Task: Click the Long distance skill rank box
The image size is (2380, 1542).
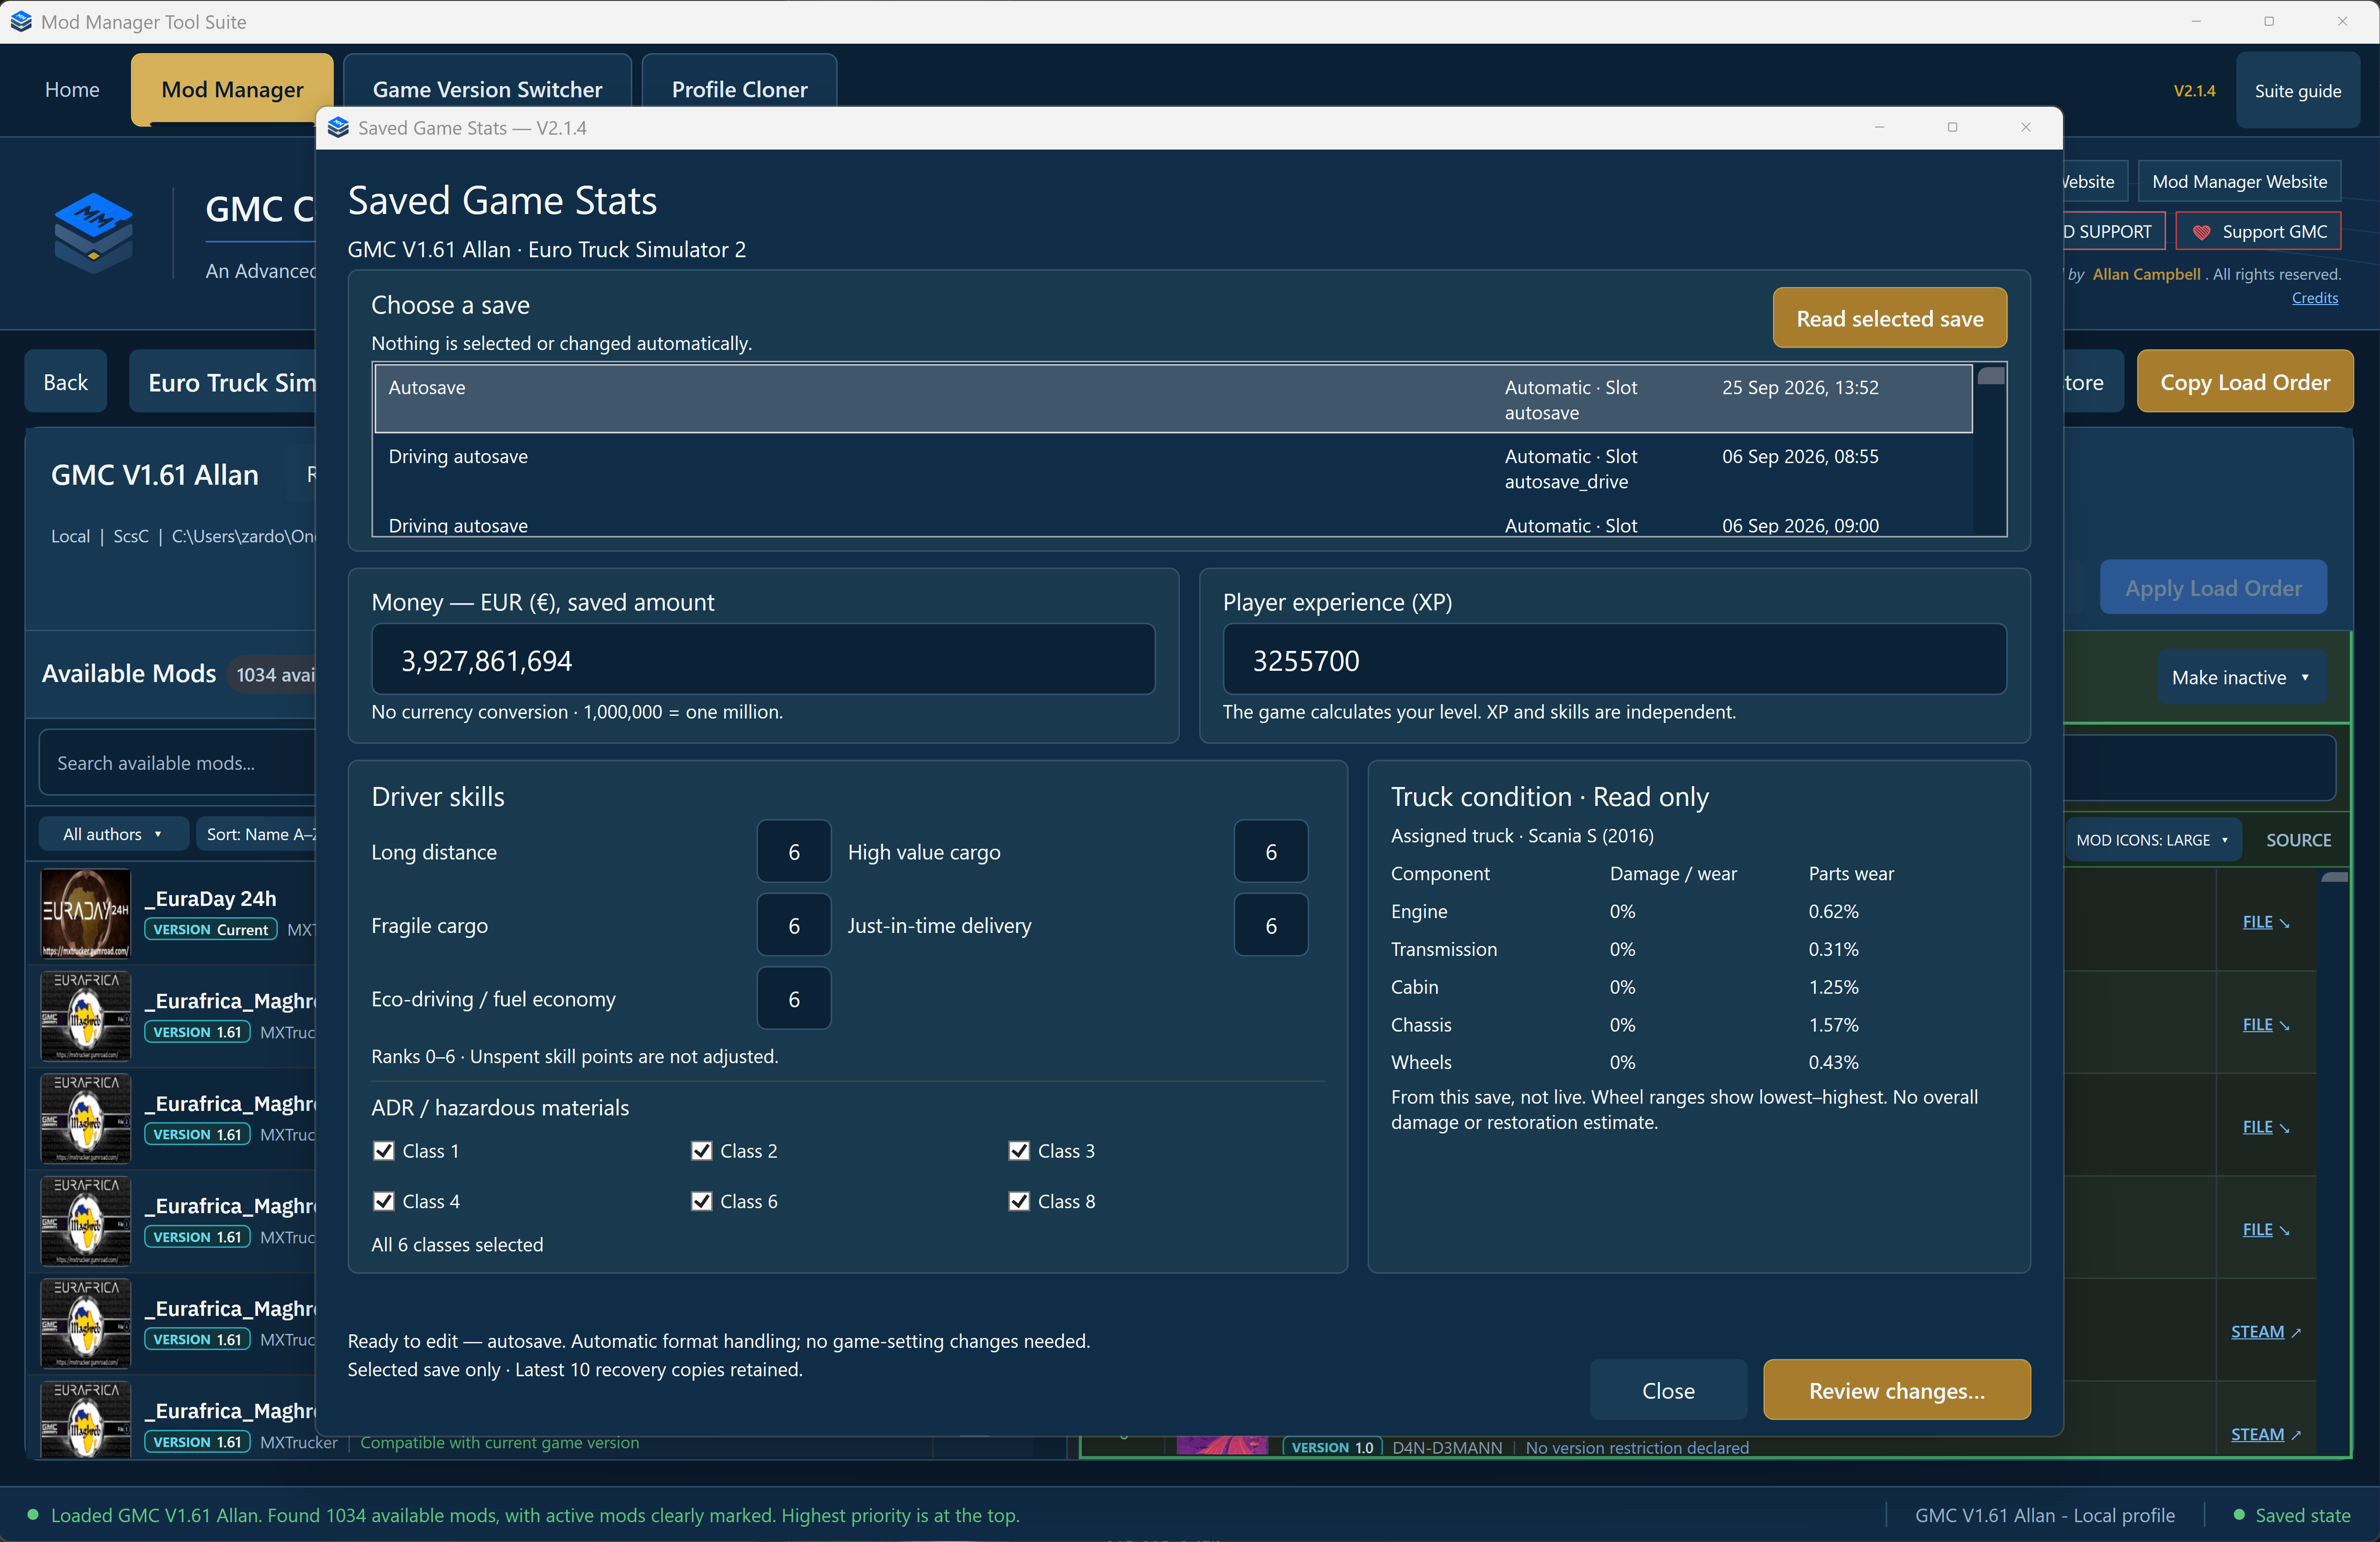Action: tap(793, 851)
